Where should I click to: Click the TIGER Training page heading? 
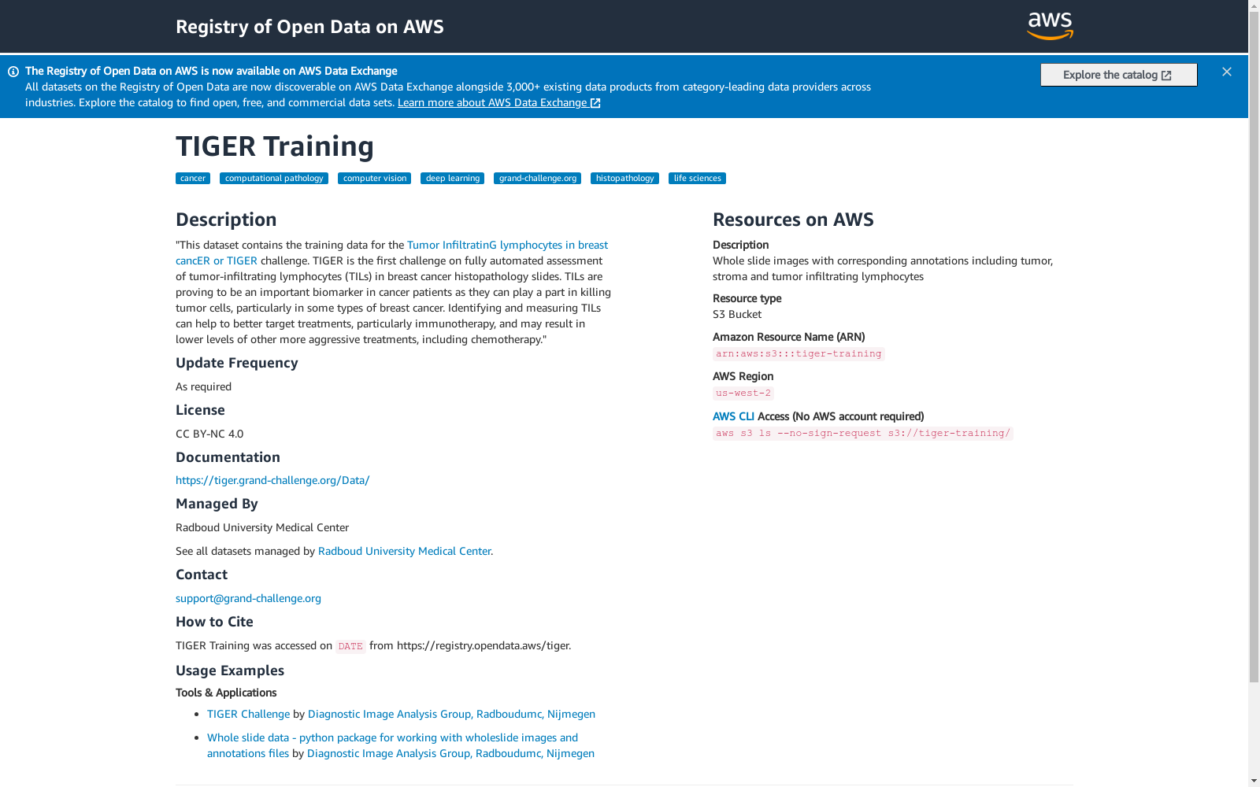coord(275,146)
